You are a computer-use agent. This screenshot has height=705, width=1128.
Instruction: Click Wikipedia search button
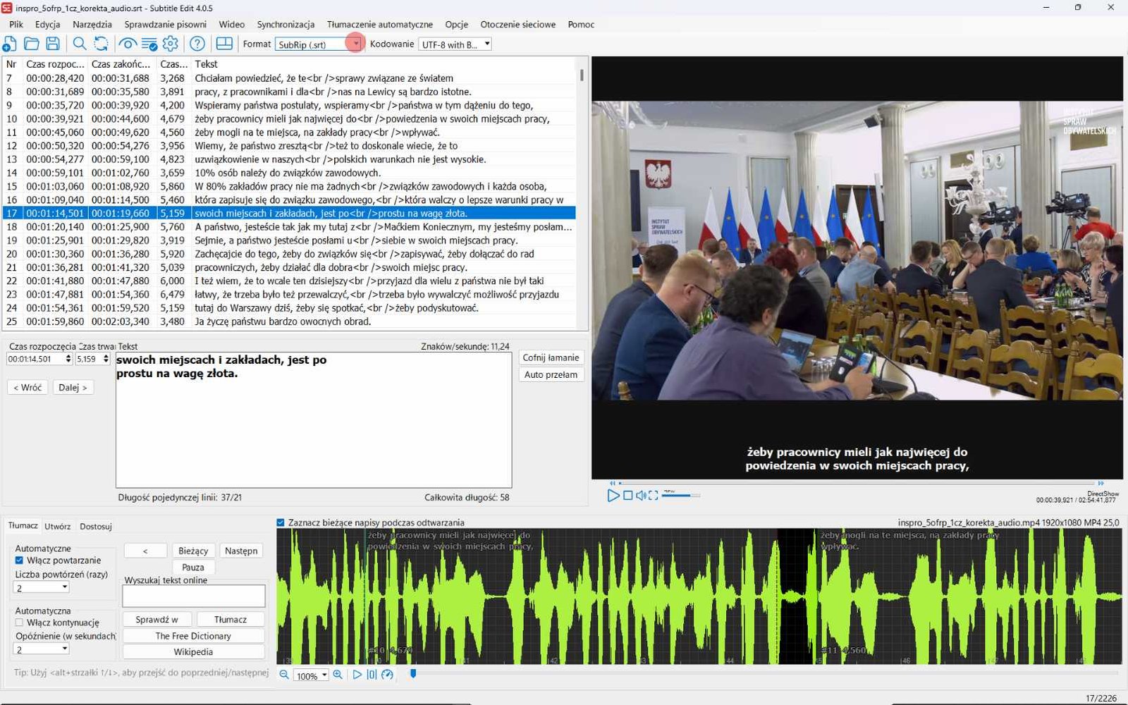pos(193,651)
